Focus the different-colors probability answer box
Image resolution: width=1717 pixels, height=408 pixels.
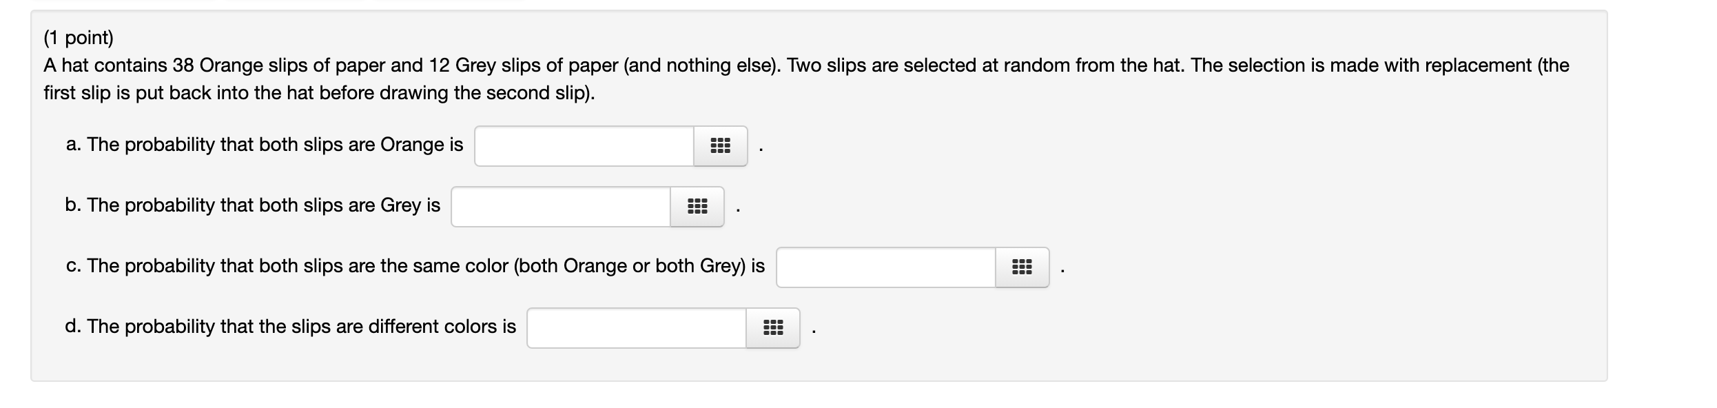tap(637, 328)
